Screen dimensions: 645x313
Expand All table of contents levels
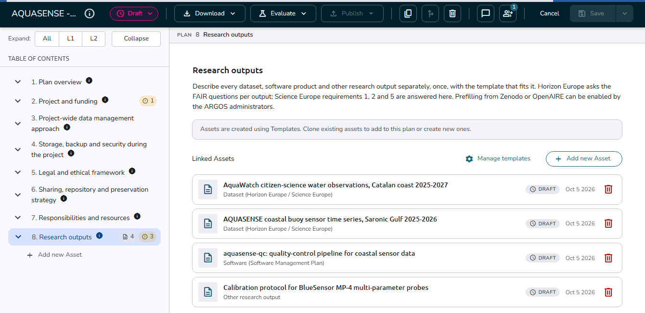point(47,39)
